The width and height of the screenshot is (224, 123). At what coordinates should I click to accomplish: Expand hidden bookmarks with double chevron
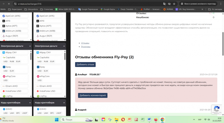tap(202, 9)
